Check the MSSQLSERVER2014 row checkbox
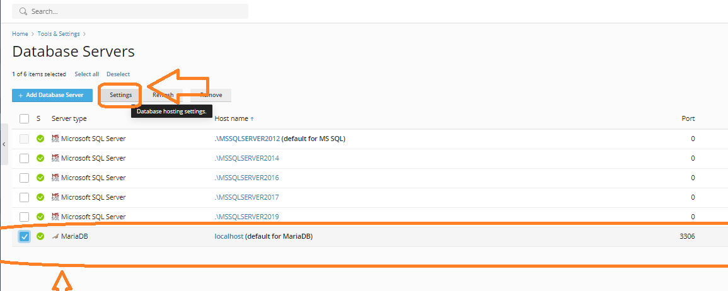 click(x=24, y=158)
